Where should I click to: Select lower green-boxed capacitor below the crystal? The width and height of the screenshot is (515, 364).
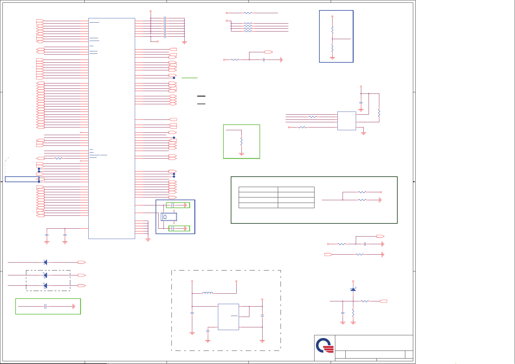[x=173, y=228]
